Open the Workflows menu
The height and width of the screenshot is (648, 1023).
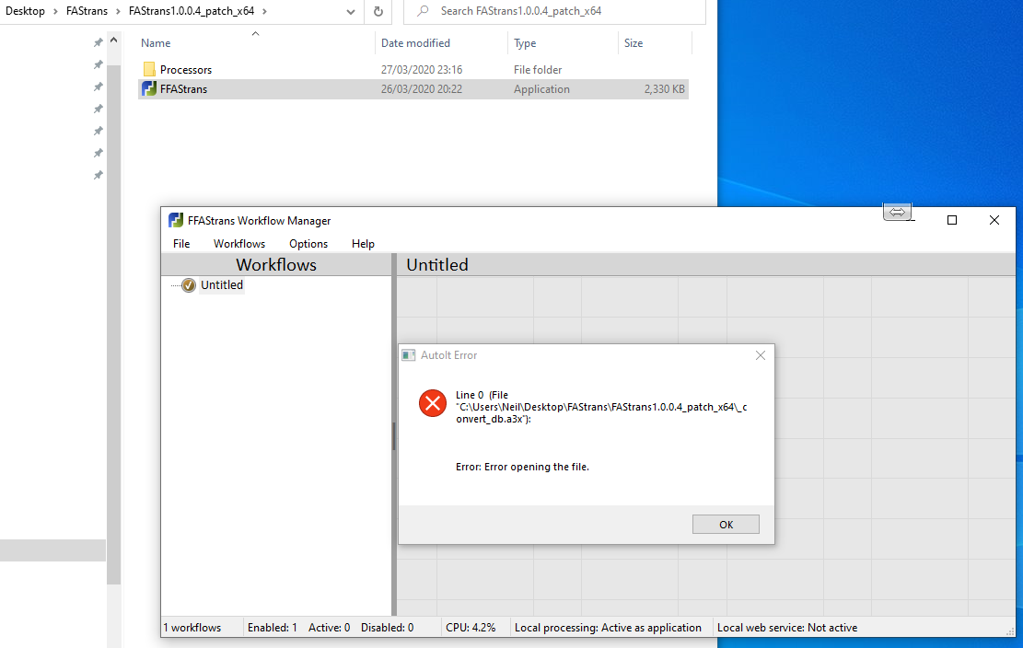(239, 244)
